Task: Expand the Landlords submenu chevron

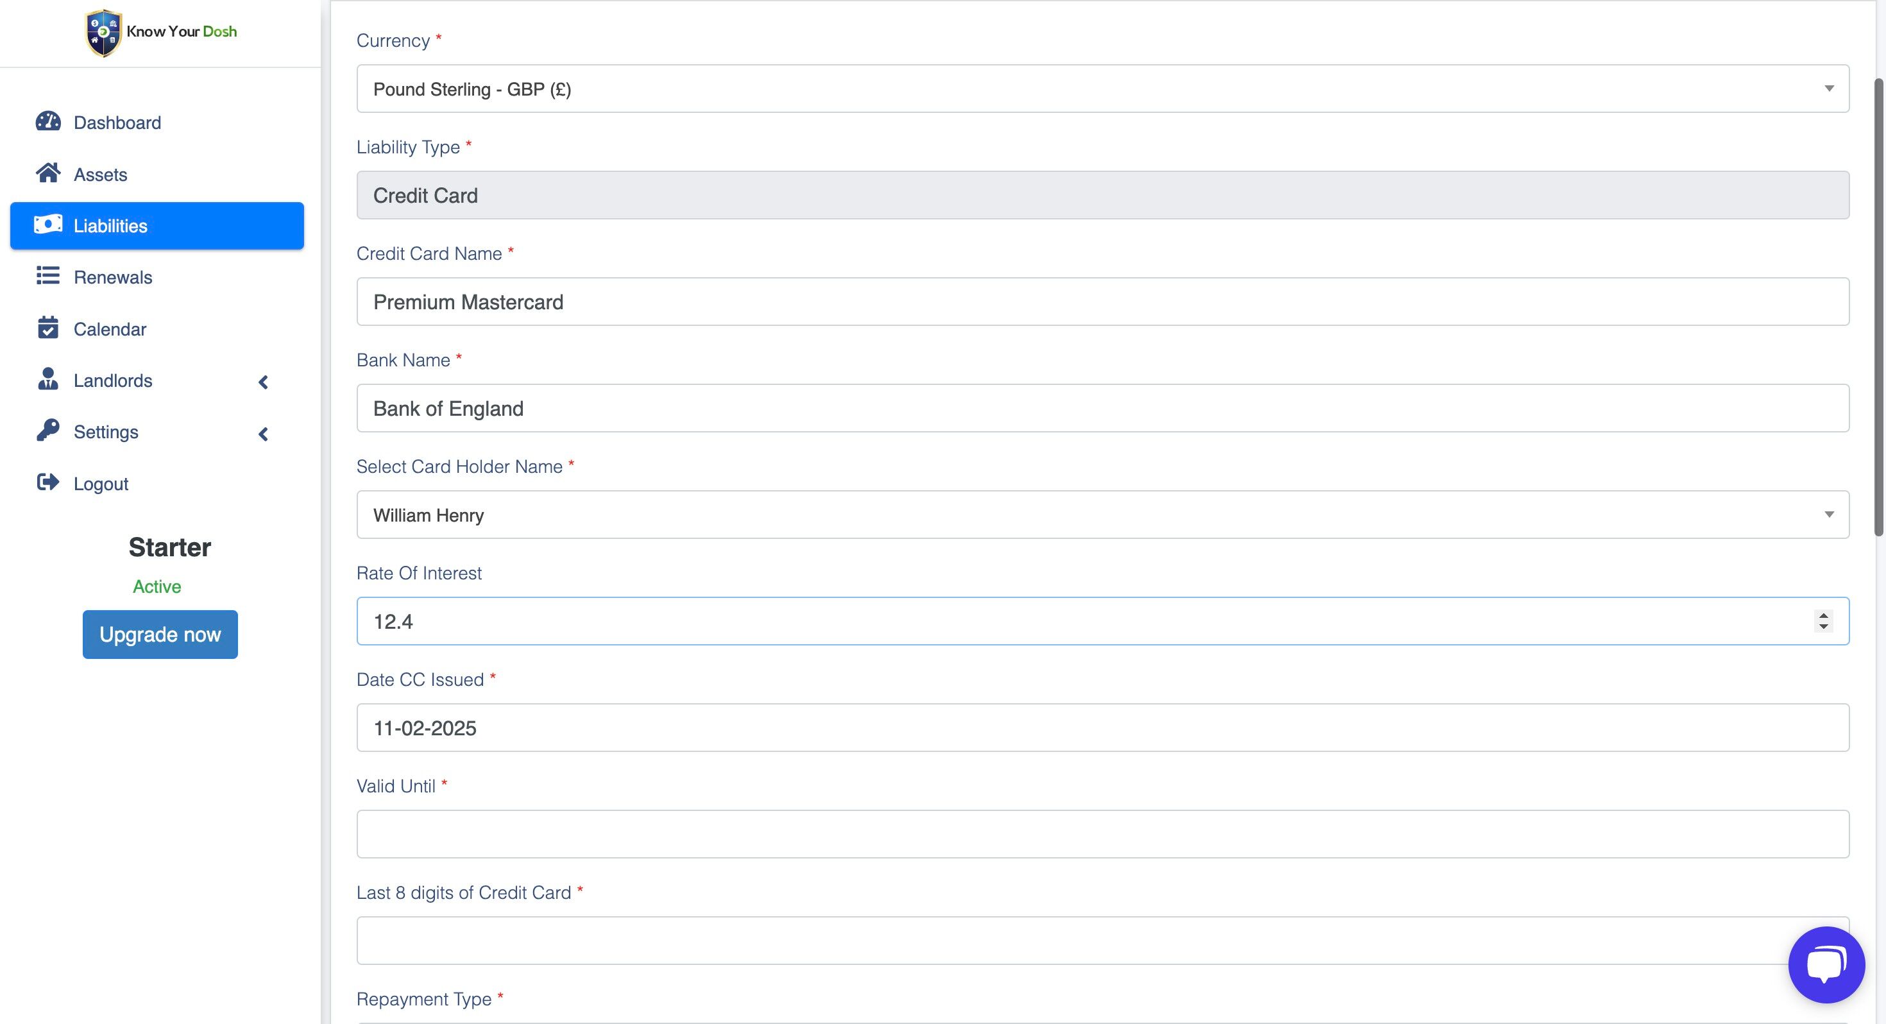Action: 264,382
